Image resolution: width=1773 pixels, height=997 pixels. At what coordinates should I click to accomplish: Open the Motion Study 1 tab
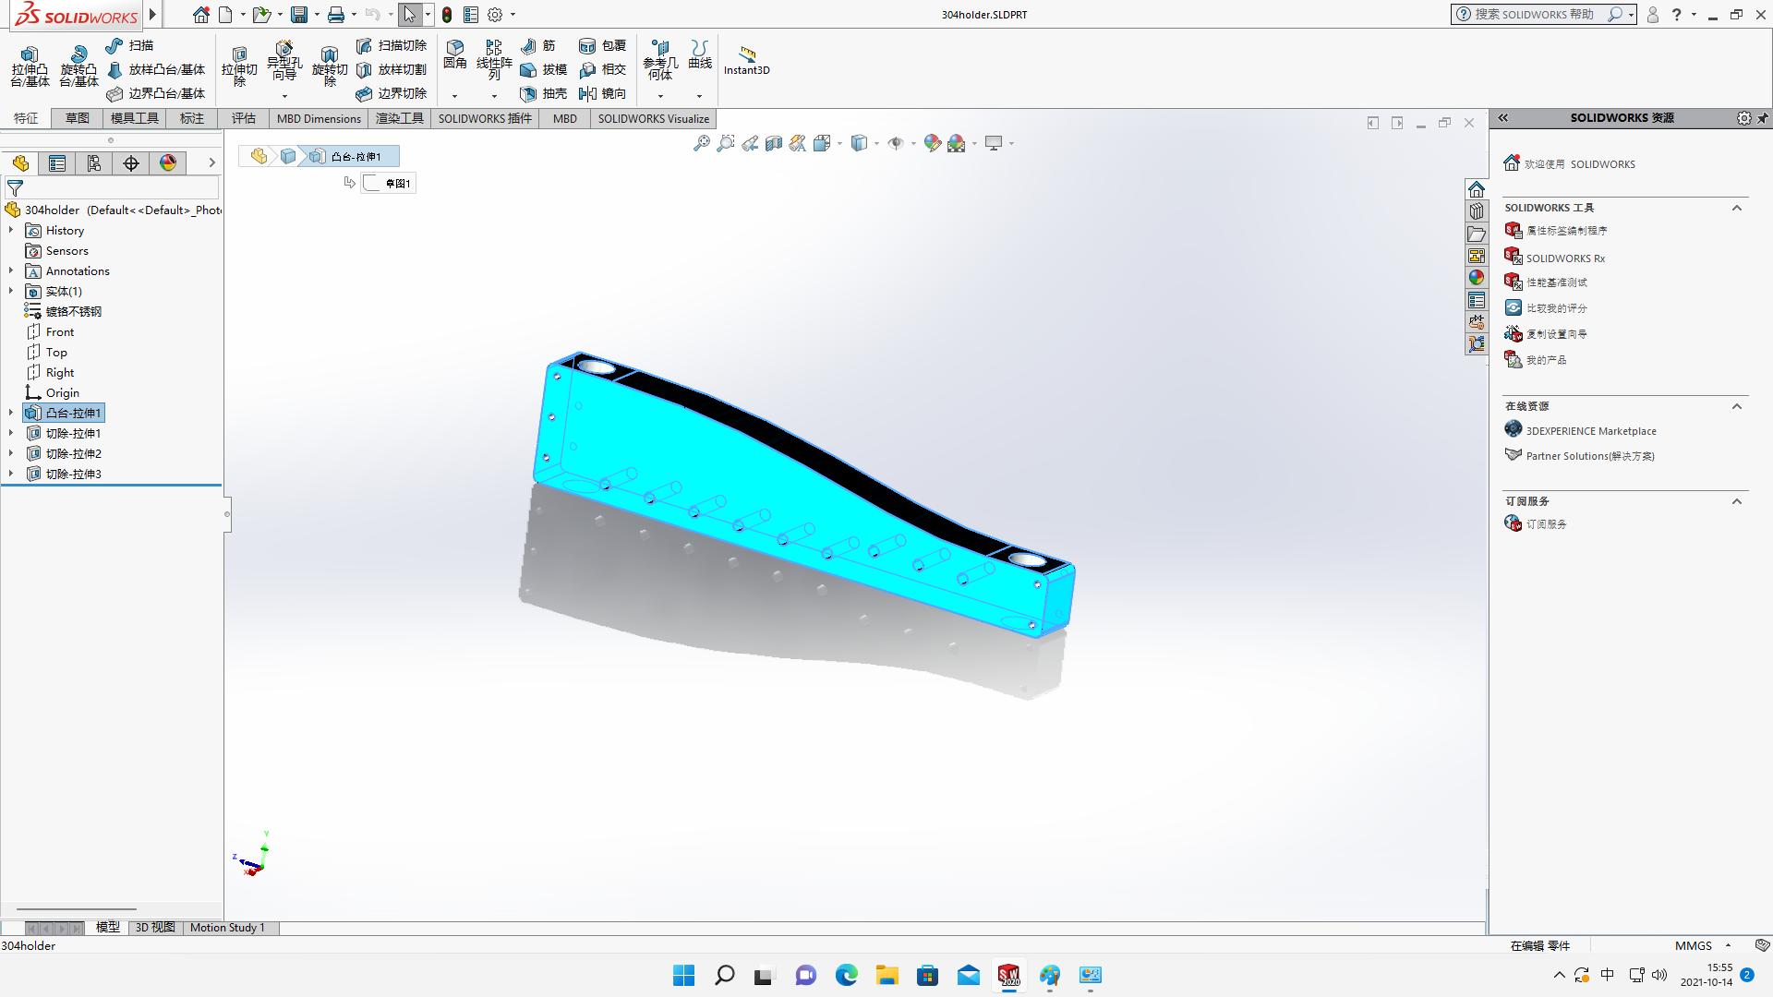227,928
